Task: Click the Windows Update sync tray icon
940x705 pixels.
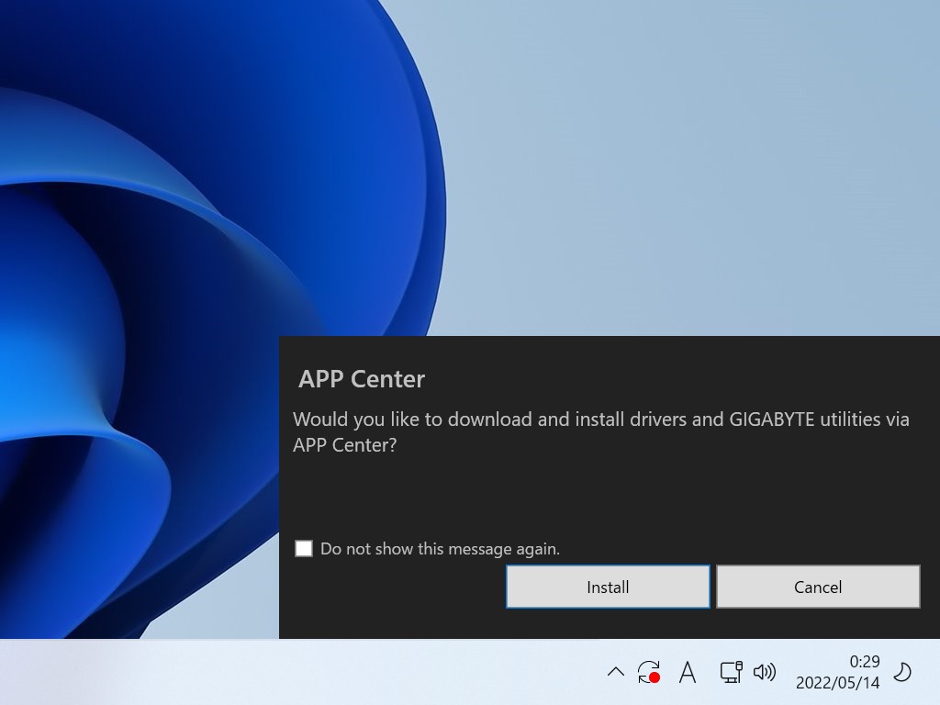Action: pyautogui.click(x=648, y=671)
